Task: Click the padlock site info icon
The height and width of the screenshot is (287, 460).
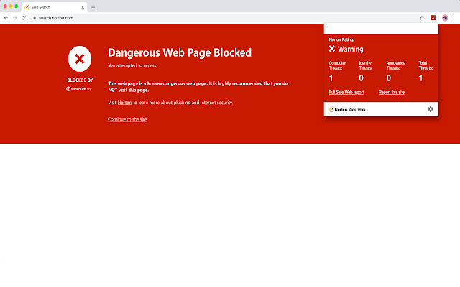Action: coord(34,18)
